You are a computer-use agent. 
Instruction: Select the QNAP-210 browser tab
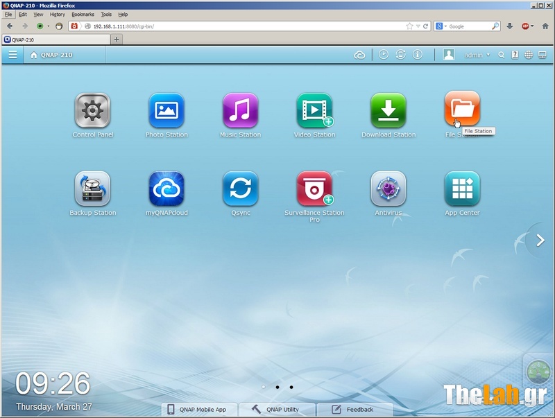point(56,40)
